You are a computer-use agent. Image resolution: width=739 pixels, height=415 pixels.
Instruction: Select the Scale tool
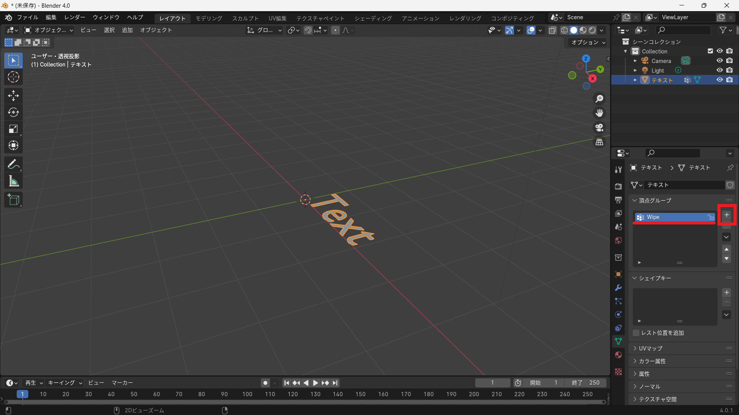tap(13, 129)
